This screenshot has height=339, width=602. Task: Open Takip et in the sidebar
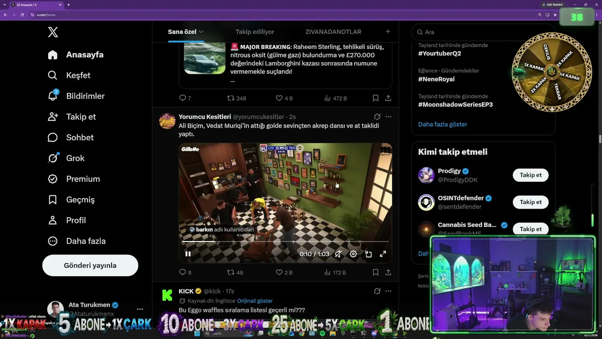coord(71,117)
